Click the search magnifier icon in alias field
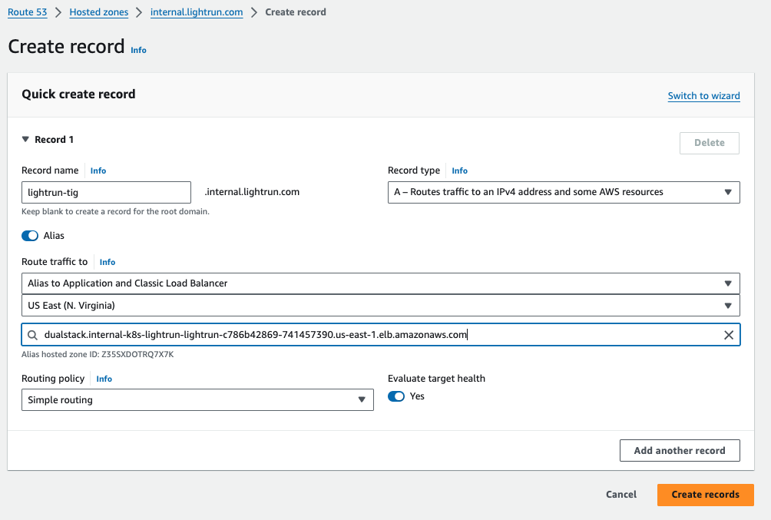Viewport: 771px width, 520px height. (32, 335)
